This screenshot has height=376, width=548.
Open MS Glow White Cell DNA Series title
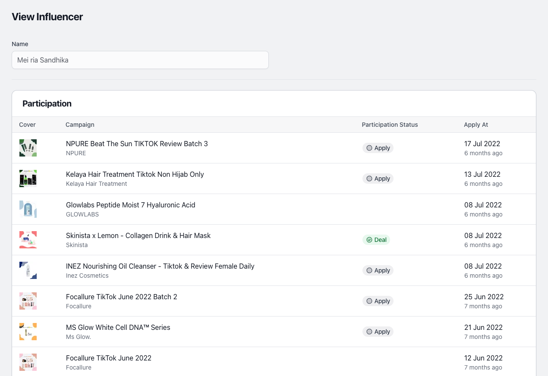118,327
